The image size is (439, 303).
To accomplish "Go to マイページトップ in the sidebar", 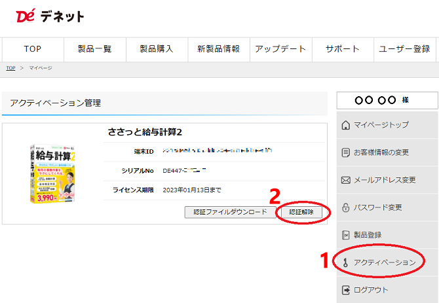I will [387, 124].
